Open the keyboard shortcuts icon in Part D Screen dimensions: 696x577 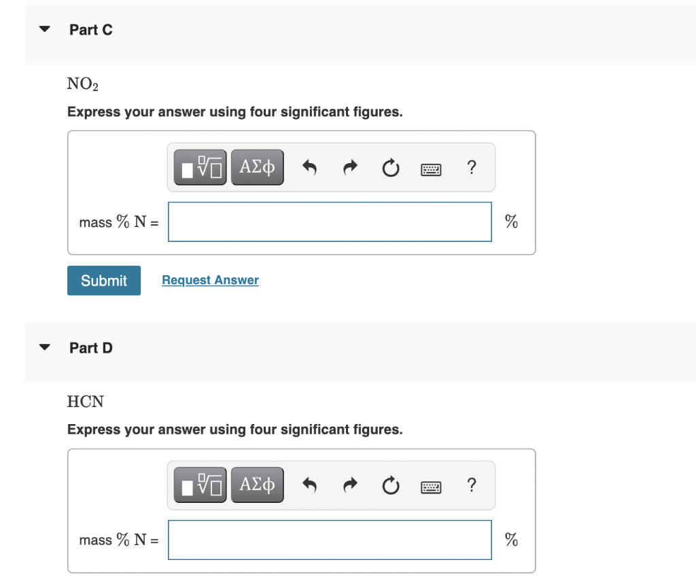coord(431,485)
